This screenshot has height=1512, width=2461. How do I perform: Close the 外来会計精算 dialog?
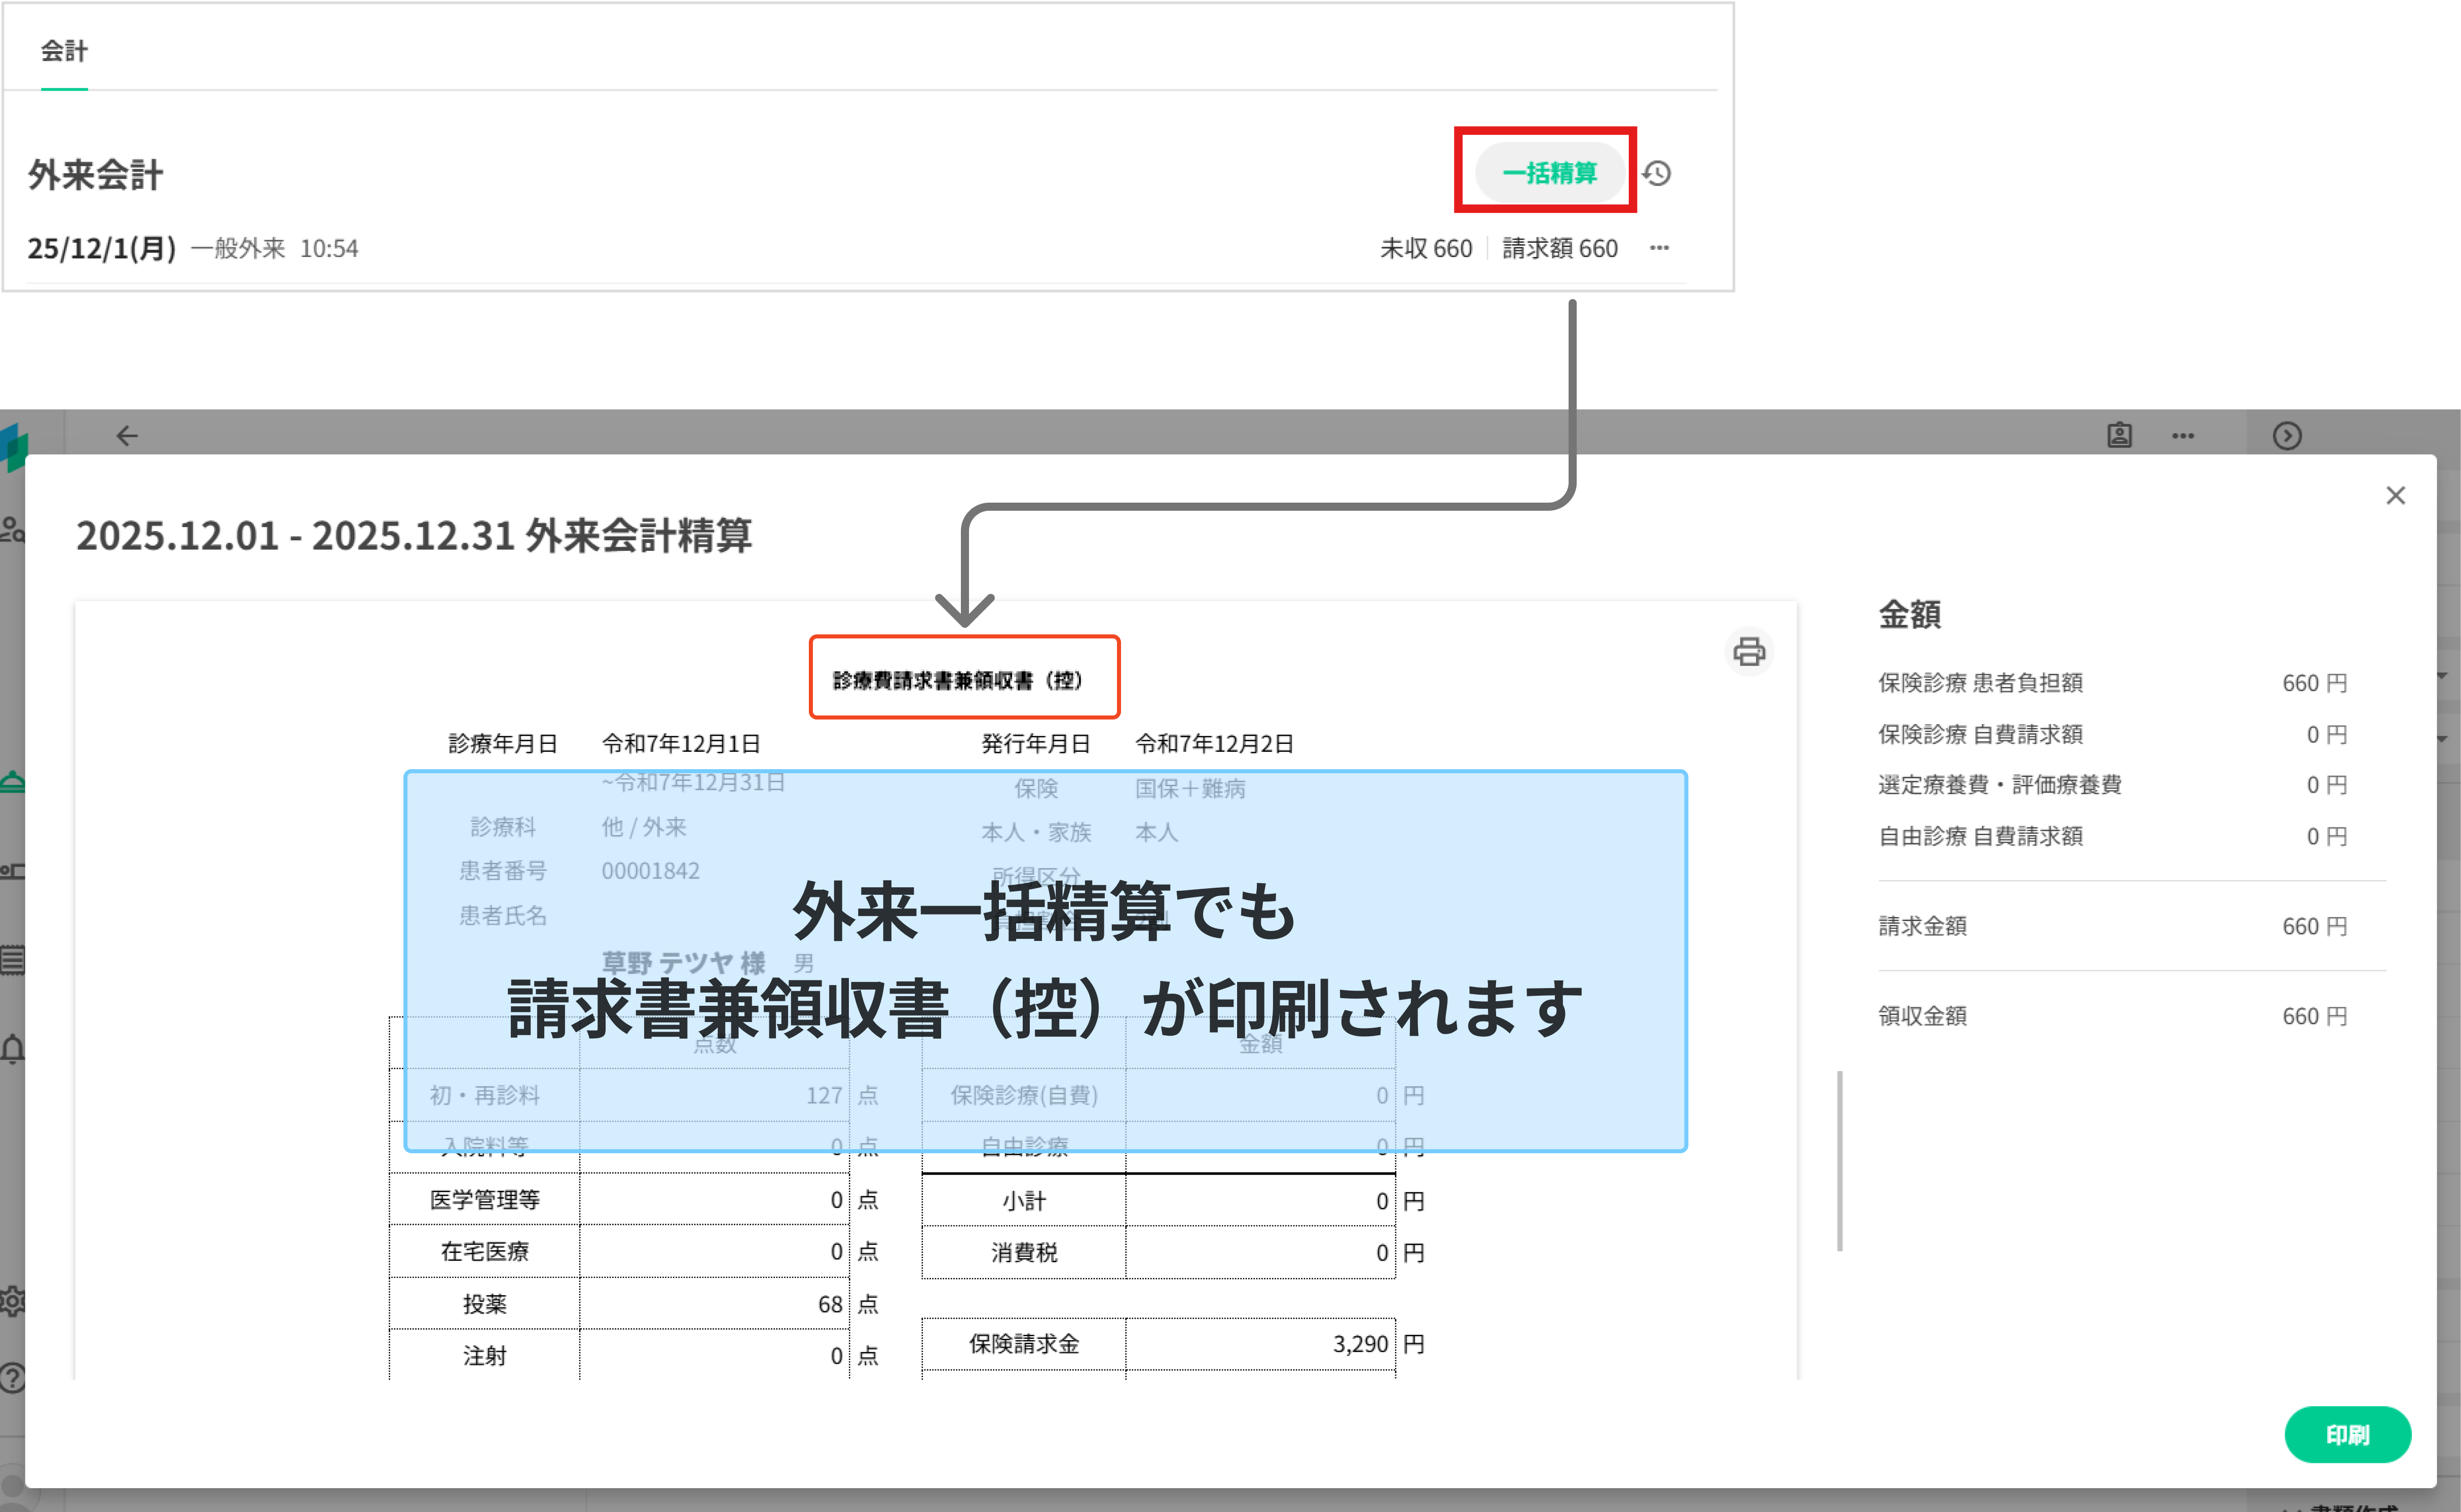(2395, 496)
